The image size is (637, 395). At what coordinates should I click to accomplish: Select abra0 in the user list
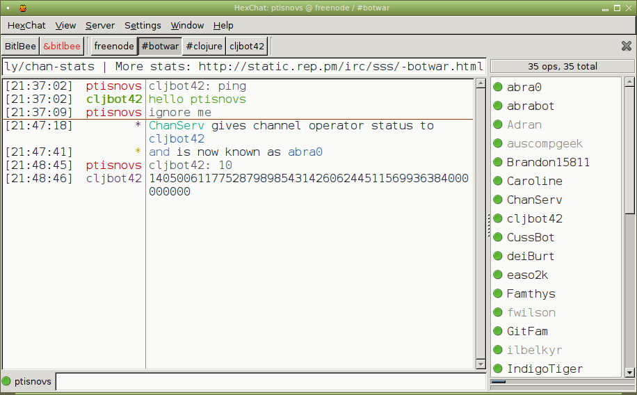pos(524,87)
